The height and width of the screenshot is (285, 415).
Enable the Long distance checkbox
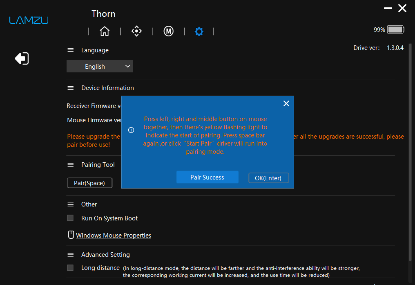[70, 268]
